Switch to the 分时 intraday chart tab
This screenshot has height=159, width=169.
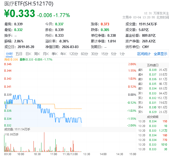[9, 54]
